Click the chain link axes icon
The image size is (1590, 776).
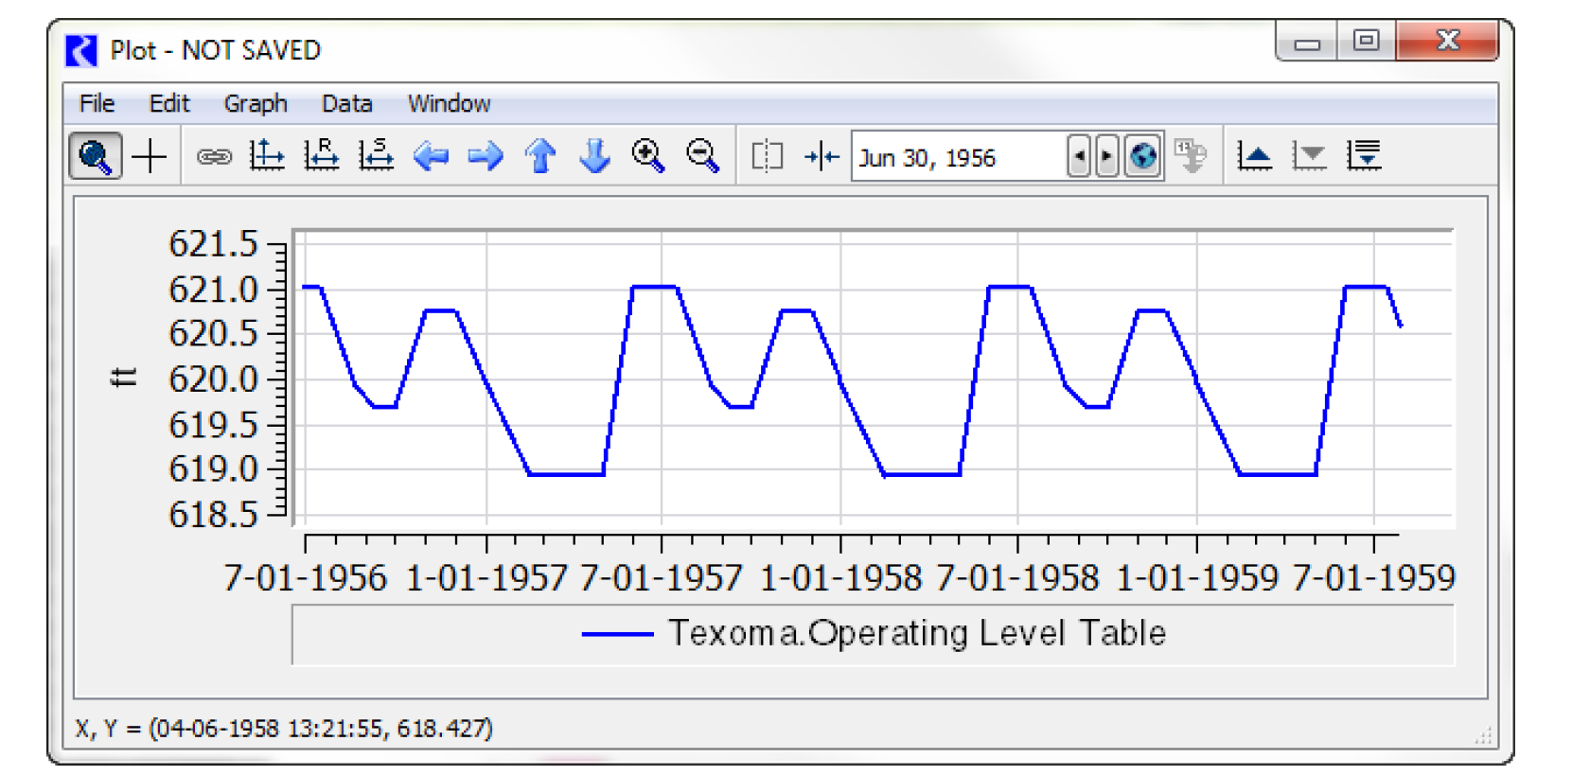(x=214, y=156)
